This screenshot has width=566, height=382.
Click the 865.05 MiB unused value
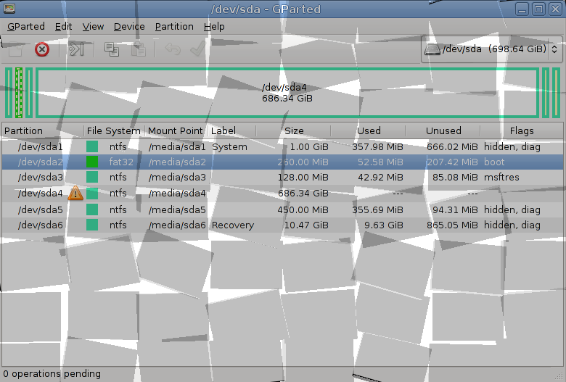(452, 225)
